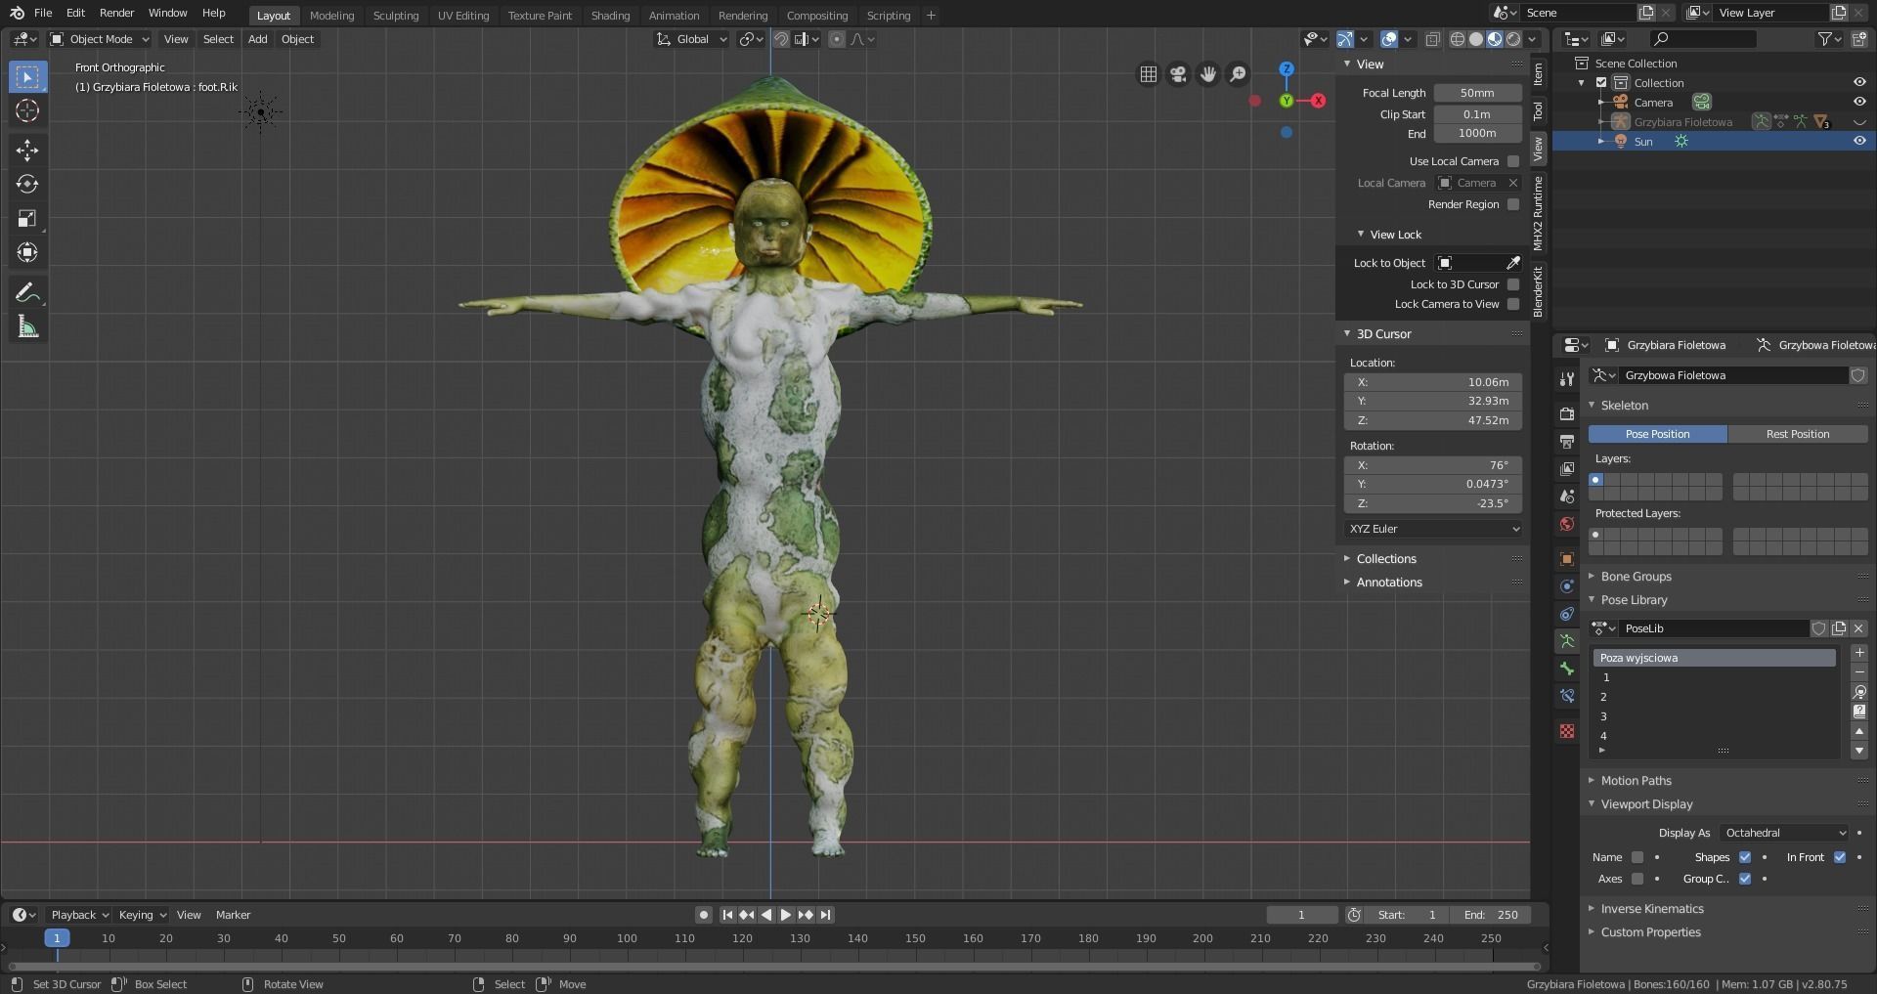Click the zoom view magnifier icon
This screenshot has width=1877, height=994.
1238,74
